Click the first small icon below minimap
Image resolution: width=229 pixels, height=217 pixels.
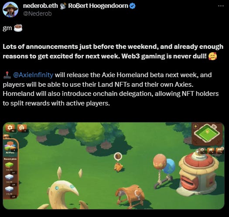coord(202,151)
